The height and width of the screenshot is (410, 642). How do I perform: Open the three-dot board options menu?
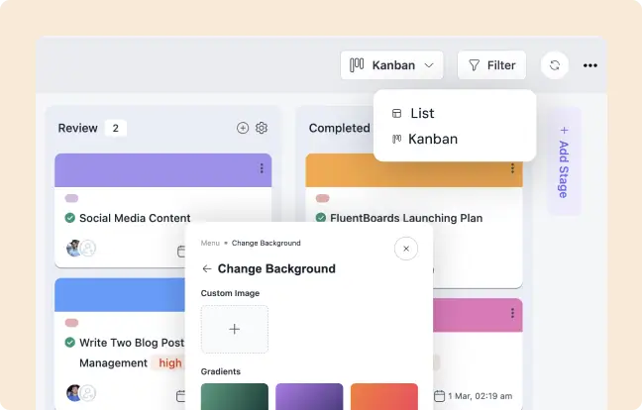[x=590, y=65]
